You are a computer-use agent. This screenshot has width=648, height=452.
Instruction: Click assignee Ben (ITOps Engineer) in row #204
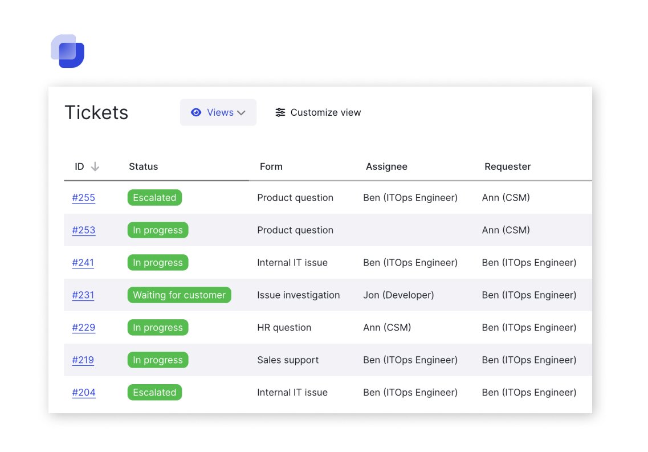[410, 393]
